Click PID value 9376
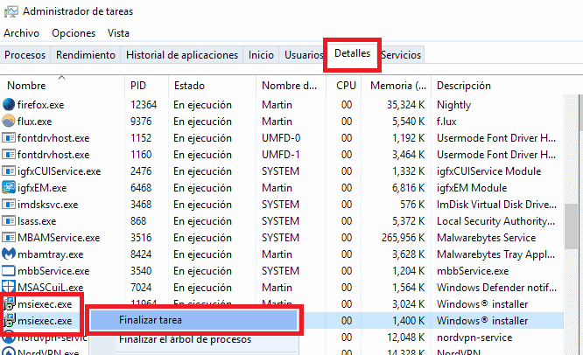This screenshot has height=355, width=583. (141, 122)
